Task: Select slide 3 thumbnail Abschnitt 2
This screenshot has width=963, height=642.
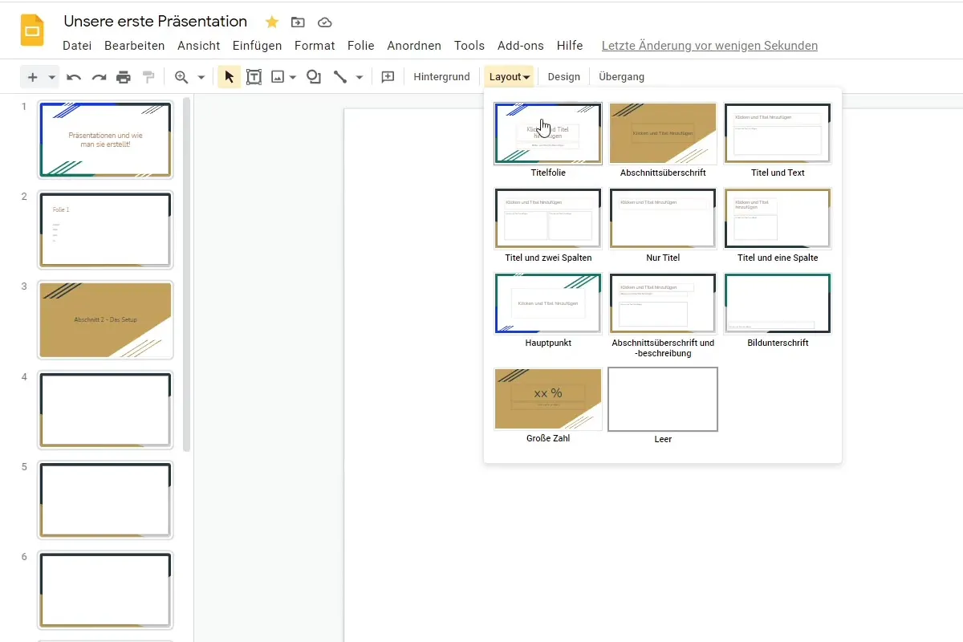Action: 105,320
